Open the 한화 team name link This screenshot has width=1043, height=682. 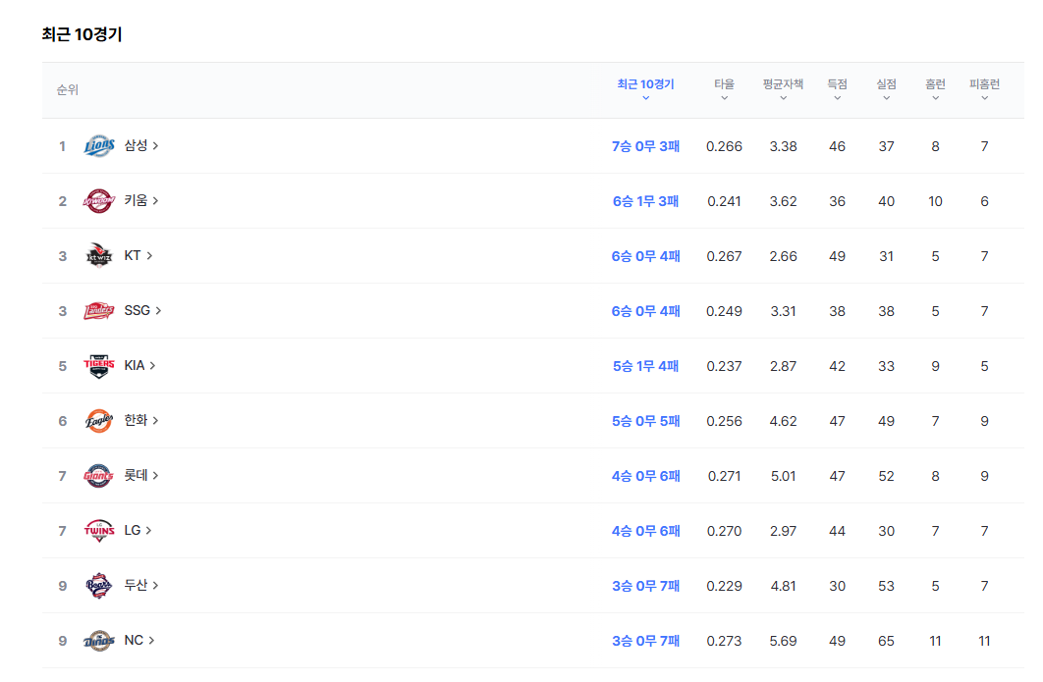[x=141, y=420]
